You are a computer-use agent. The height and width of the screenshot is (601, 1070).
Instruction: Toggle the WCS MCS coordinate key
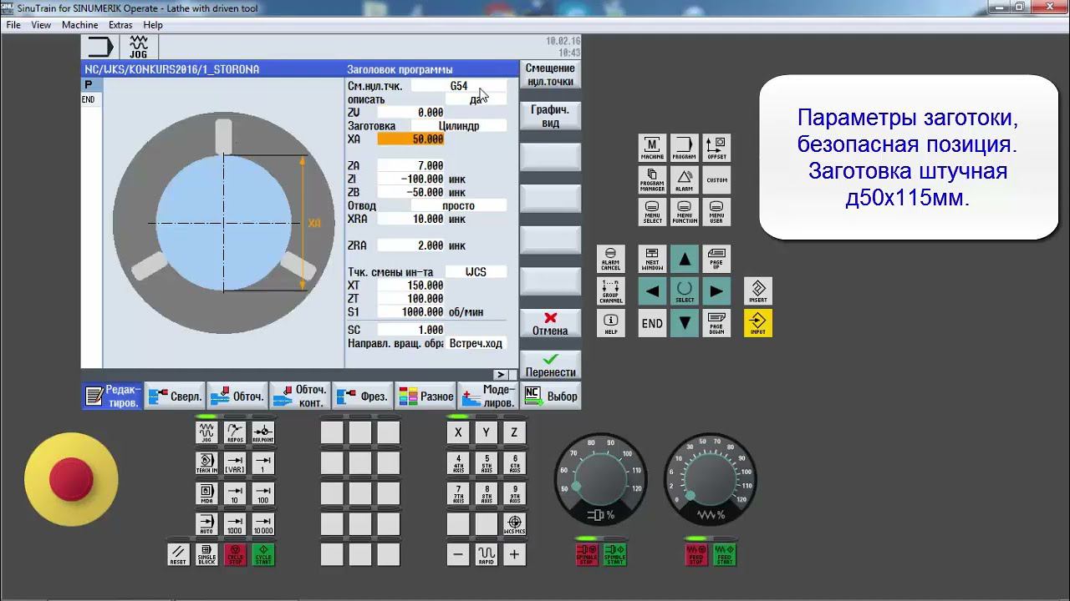514,524
